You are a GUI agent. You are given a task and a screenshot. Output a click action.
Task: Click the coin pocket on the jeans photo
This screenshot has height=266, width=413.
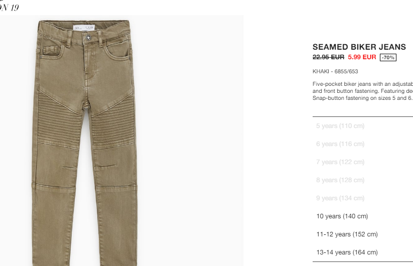(x=50, y=50)
